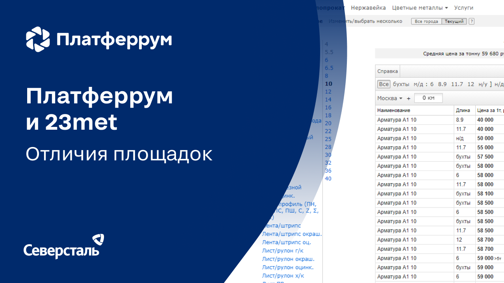The height and width of the screenshot is (283, 504).
Task: Click the question mark help button
Action: click(x=471, y=21)
